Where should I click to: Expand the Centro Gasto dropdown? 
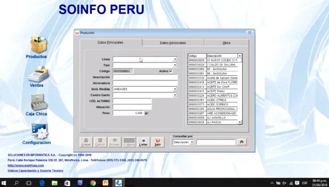[175, 95]
